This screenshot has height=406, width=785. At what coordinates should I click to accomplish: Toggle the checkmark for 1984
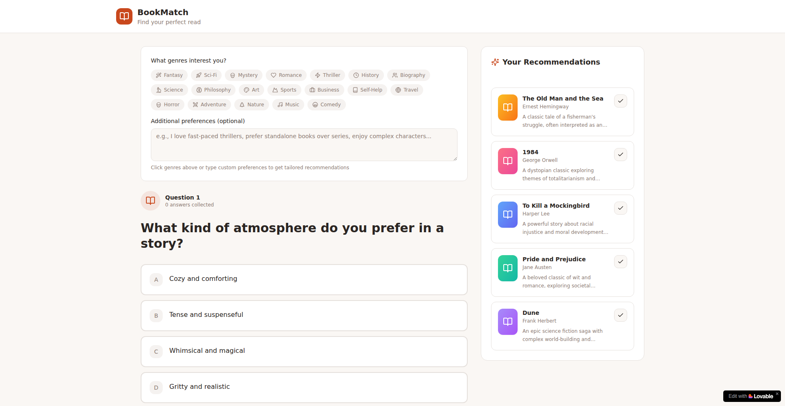(620, 155)
